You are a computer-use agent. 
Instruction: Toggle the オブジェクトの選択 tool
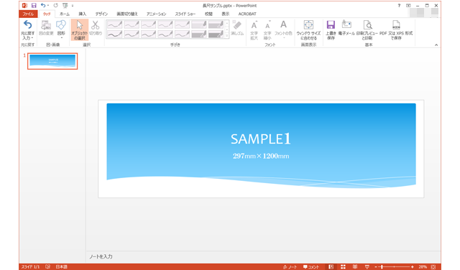point(80,29)
